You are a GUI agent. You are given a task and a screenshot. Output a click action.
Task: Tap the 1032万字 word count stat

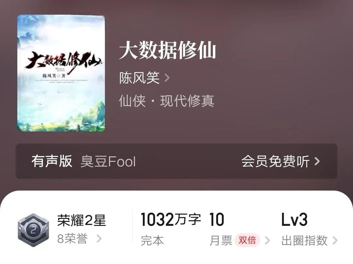point(171,220)
